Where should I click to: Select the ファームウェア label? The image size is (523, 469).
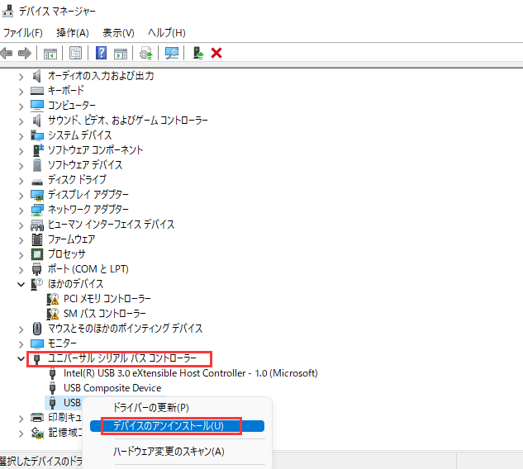coord(71,239)
